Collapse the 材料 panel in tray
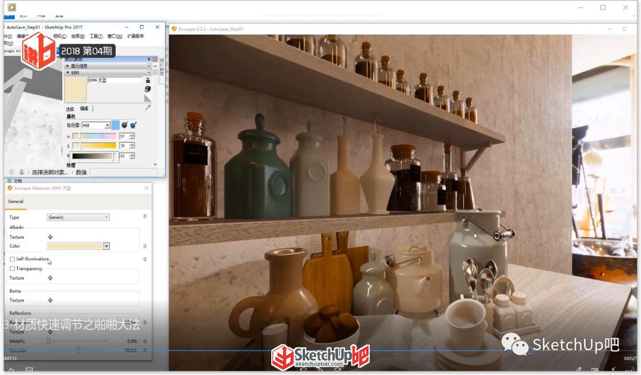Viewport: 641px width, 375px height. coord(68,73)
